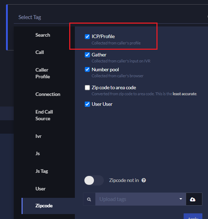Uncheck the ICP/Profile checkbox
The image size is (208, 219).
coord(87,37)
